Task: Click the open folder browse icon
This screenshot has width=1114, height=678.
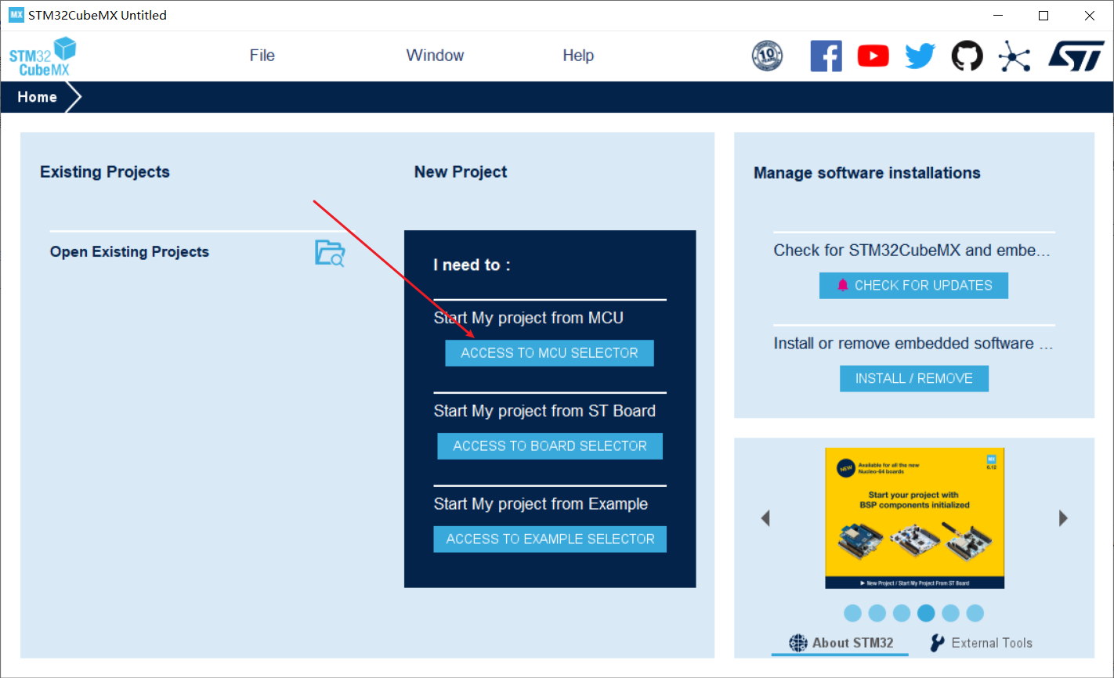Action: click(330, 253)
